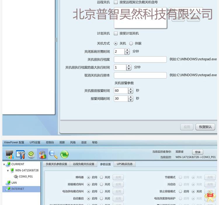Click the 关机前执行档案 path input field
The image size is (219, 205).
coord(140,59)
